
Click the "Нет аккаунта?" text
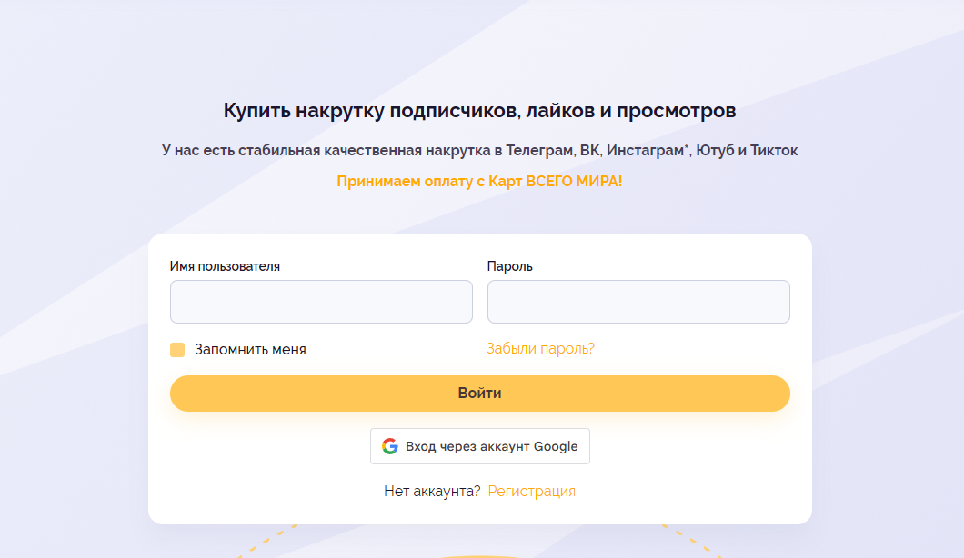pos(432,492)
